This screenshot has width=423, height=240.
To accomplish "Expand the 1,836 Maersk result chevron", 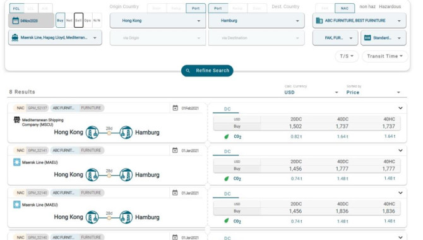I will (400, 193).
